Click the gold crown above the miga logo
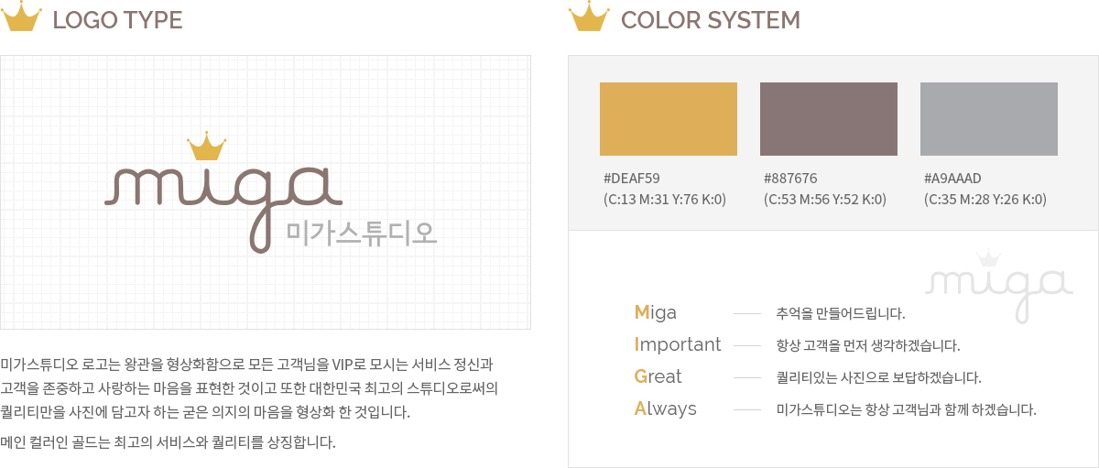 [206, 147]
